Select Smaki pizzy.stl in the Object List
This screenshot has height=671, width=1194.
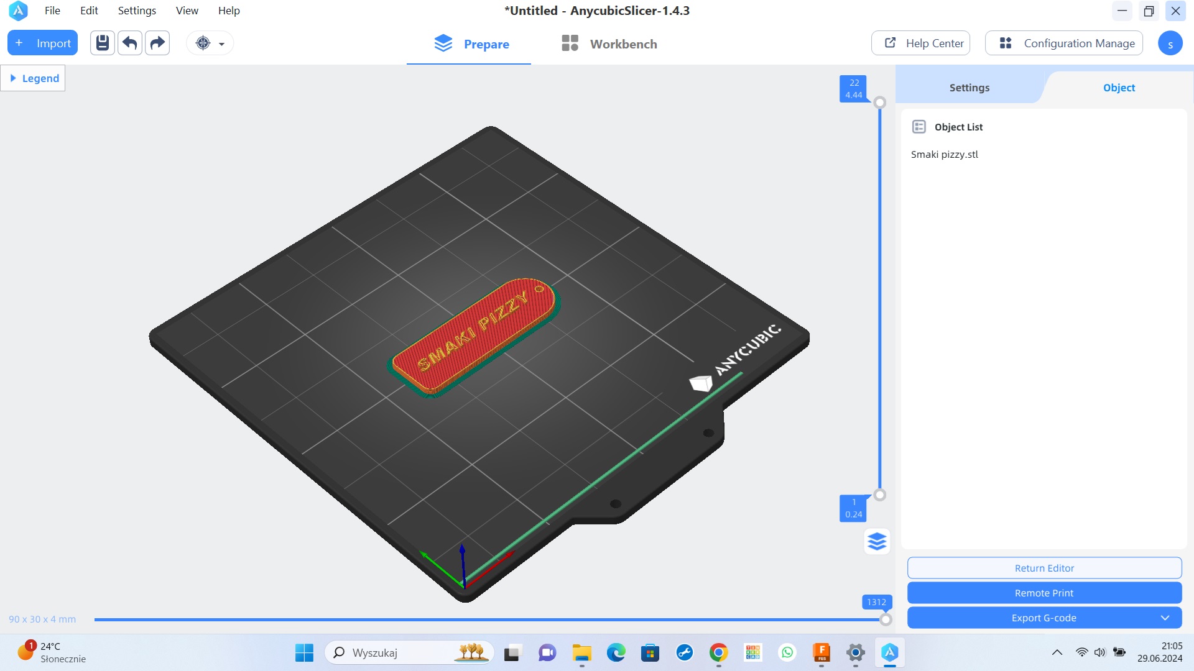(944, 154)
